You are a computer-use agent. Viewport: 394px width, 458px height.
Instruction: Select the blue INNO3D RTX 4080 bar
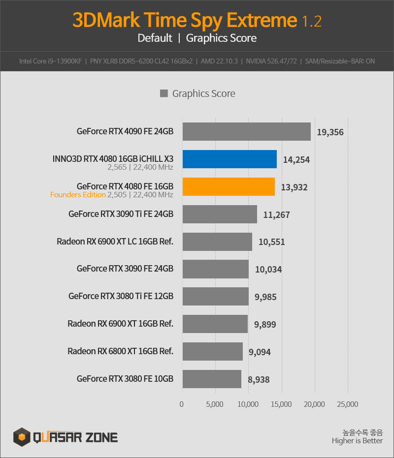tap(230, 159)
